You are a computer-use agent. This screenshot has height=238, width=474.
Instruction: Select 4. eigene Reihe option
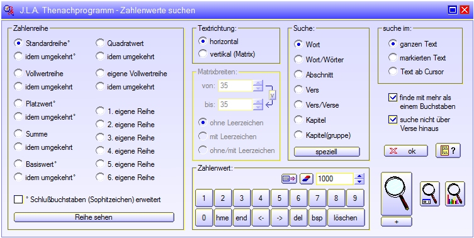pyautogui.click(x=100, y=151)
